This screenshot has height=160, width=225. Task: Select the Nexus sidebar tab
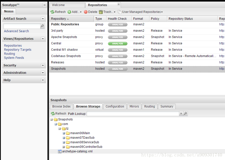coord(9,11)
